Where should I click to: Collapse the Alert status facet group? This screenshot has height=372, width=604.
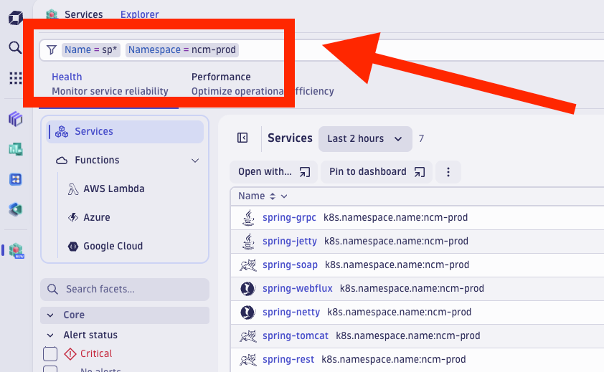50,335
